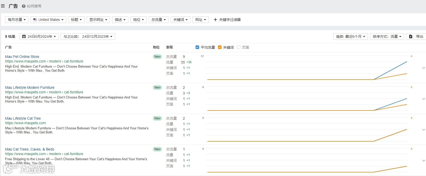Open the 总流量 filter dropdown
Viewport: 426px width, 176px height.
159,20
